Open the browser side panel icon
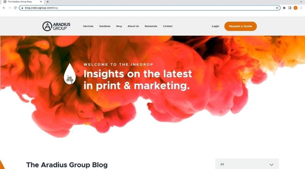305x169 pixels. [x=290, y=8]
